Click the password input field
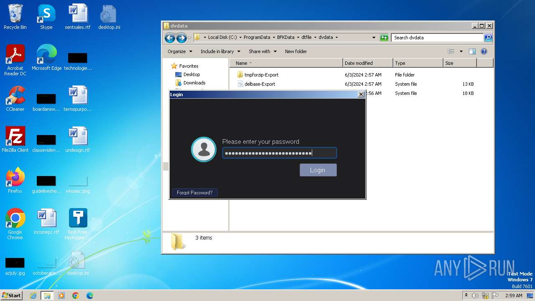Viewport: 535px width, 301px height. tap(279, 153)
